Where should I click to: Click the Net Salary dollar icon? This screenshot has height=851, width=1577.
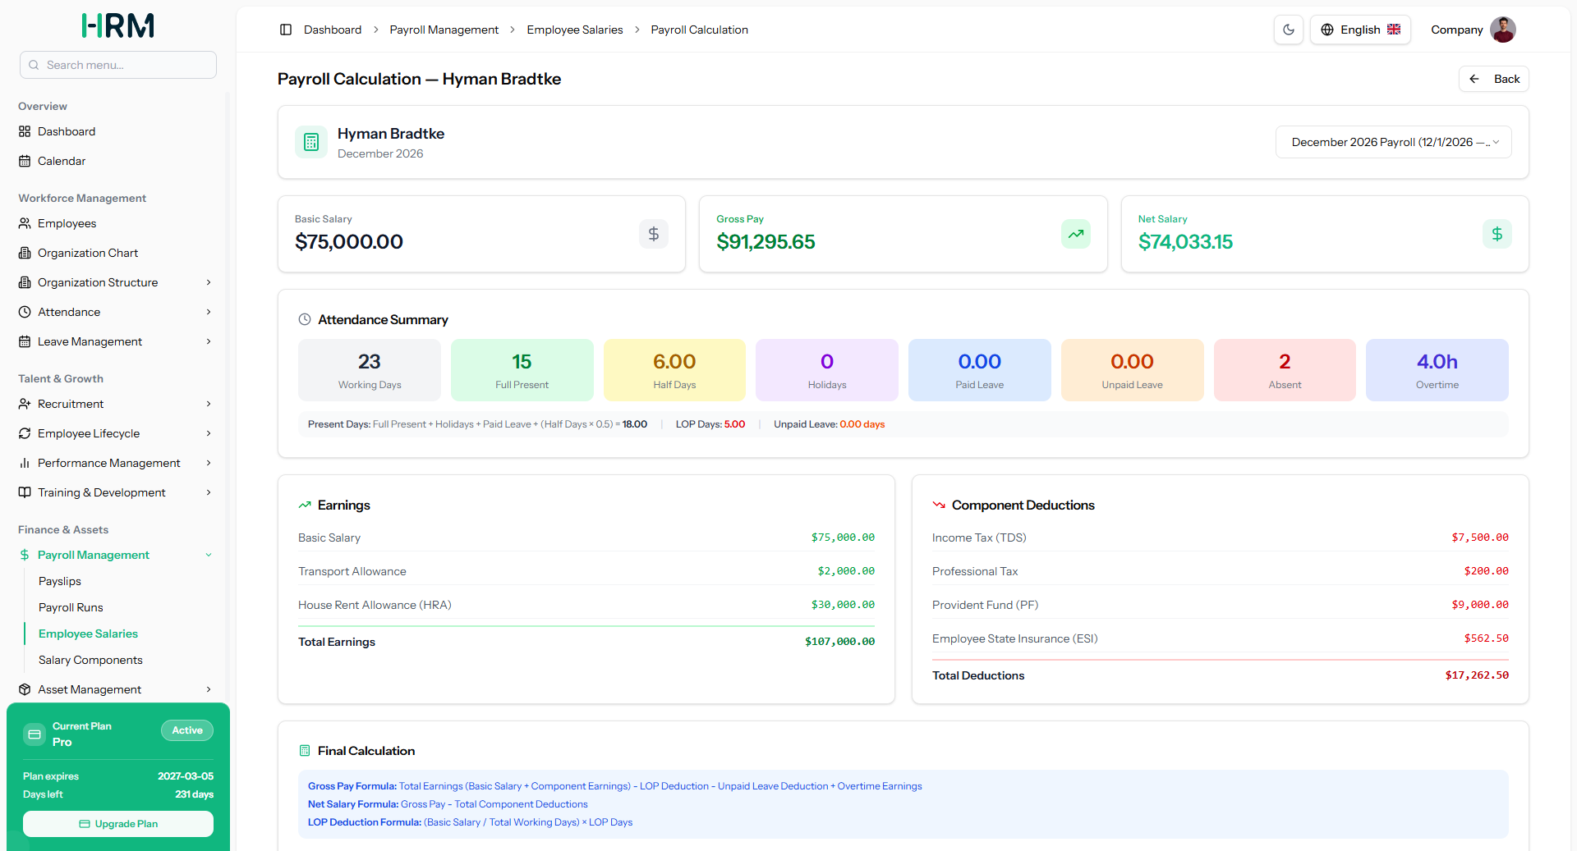point(1497,234)
